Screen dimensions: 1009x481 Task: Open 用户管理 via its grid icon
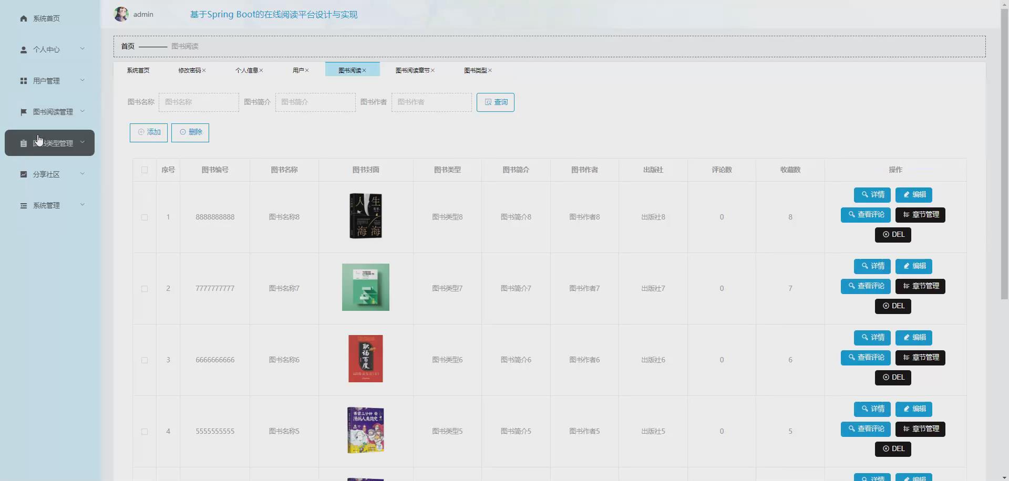coord(23,80)
